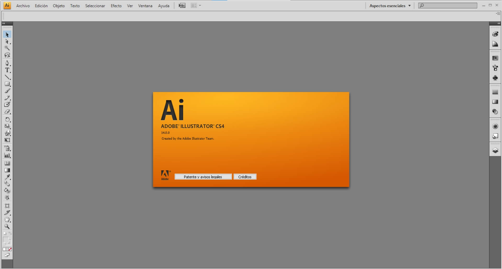Screen dimensions: 502x269
Task: Expand the right panel dock
Action: pyautogui.click(x=499, y=23)
